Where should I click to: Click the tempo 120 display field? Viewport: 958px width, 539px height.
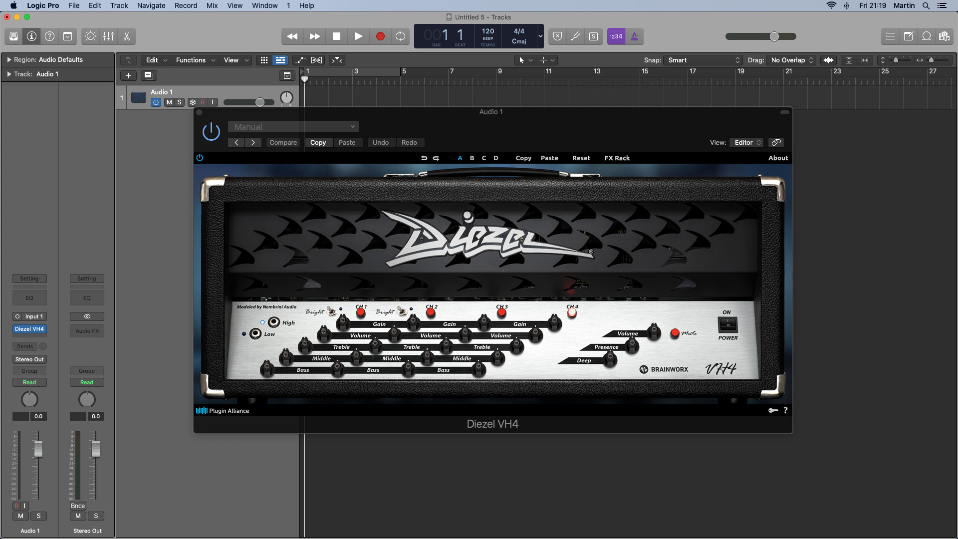[x=488, y=31]
